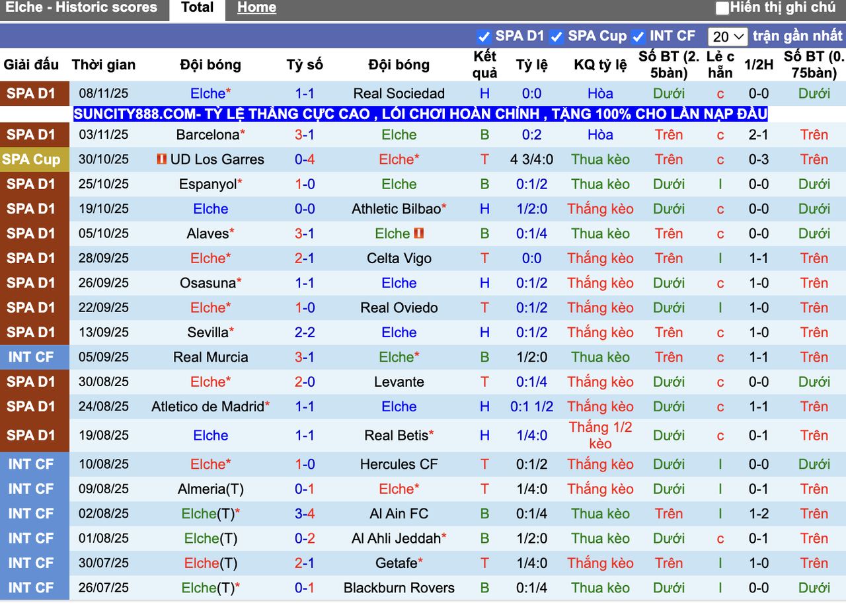
Task: Open the Sevilla team link
Action: [x=208, y=333]
